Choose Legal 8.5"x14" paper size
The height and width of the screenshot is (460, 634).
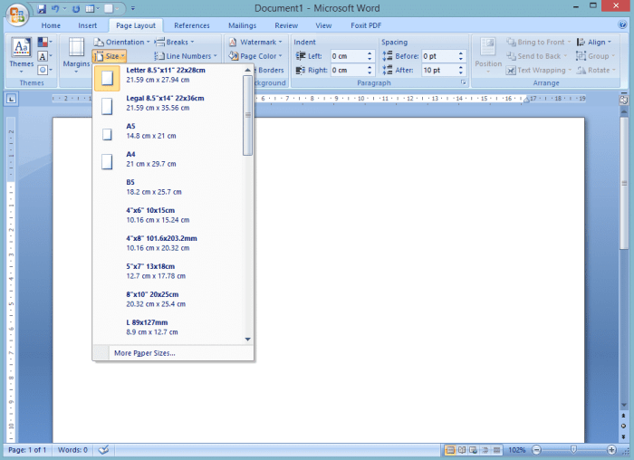tap(168, 103)
